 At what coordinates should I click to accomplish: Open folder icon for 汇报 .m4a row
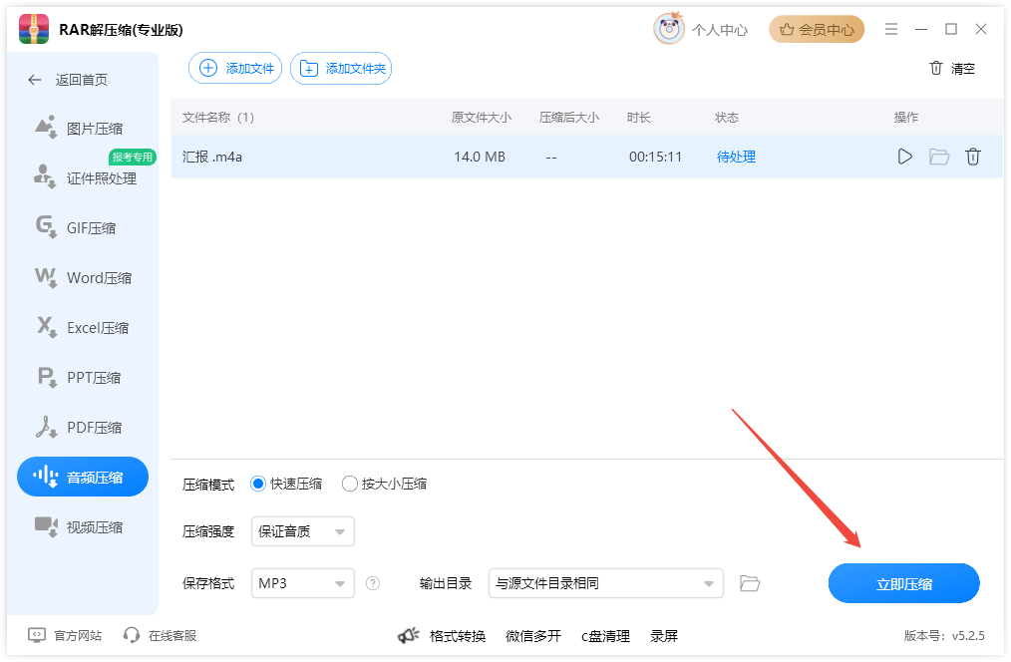[x=939, y=157]
